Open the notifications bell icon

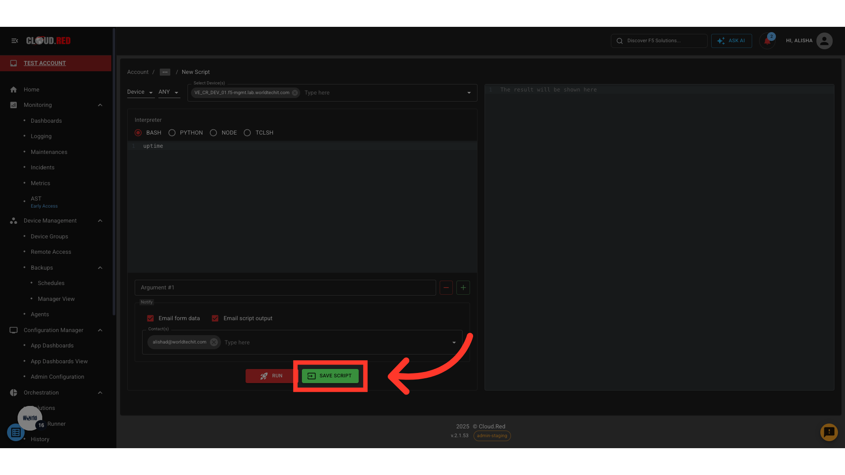(767, 41)
